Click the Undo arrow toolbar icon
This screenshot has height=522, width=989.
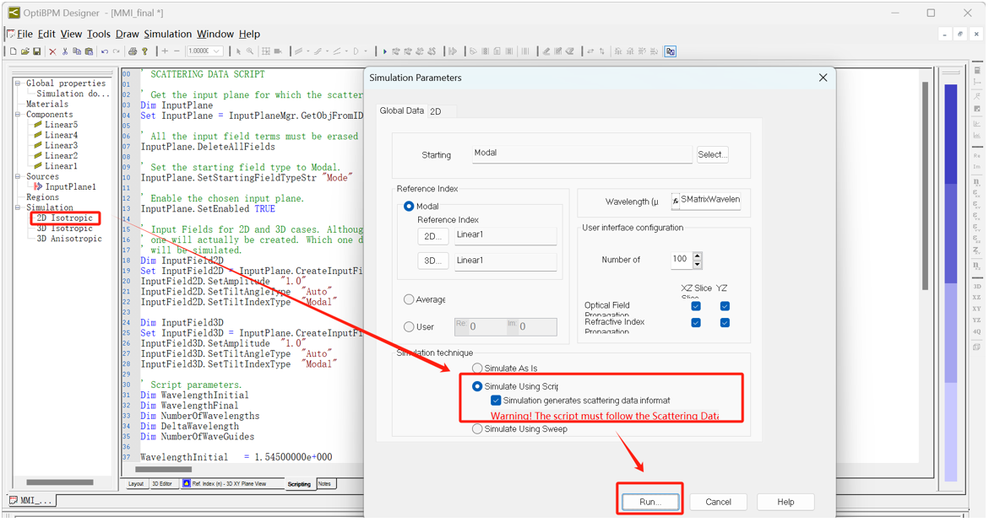(x=105, y=51)
